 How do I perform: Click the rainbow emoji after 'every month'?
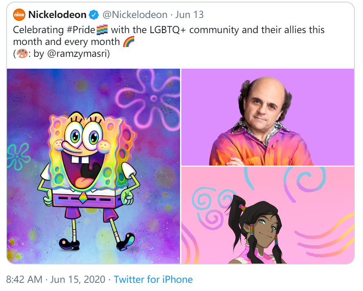129,42
